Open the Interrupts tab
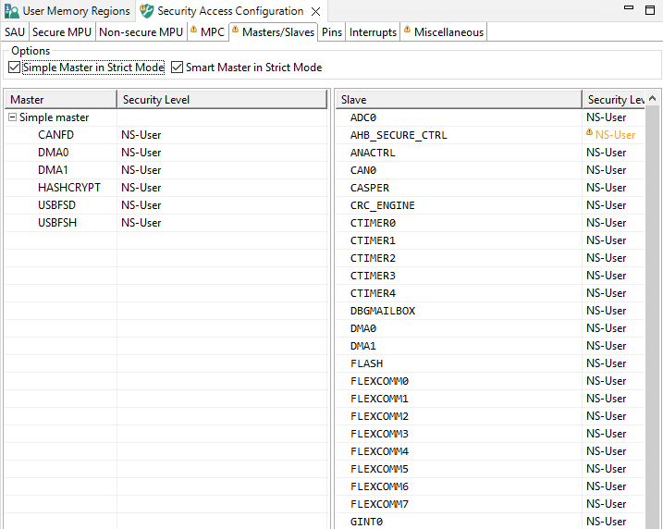 click(x=373, y=31)
